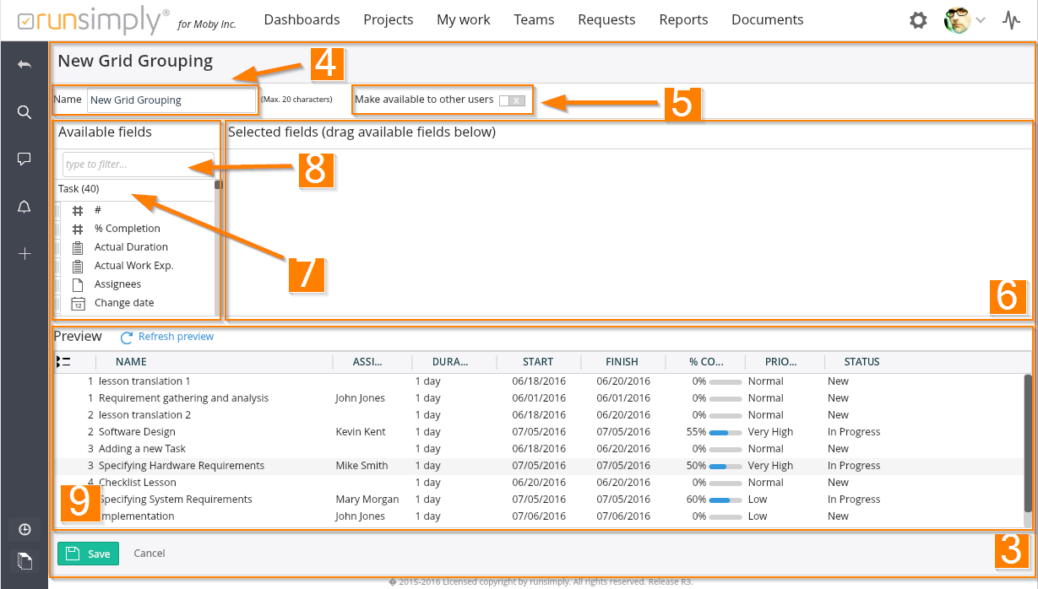The width and height of the screenshot is (1038, 589).
Task: Click the back arrow icon in sidebar
Action: pos(24,64)
